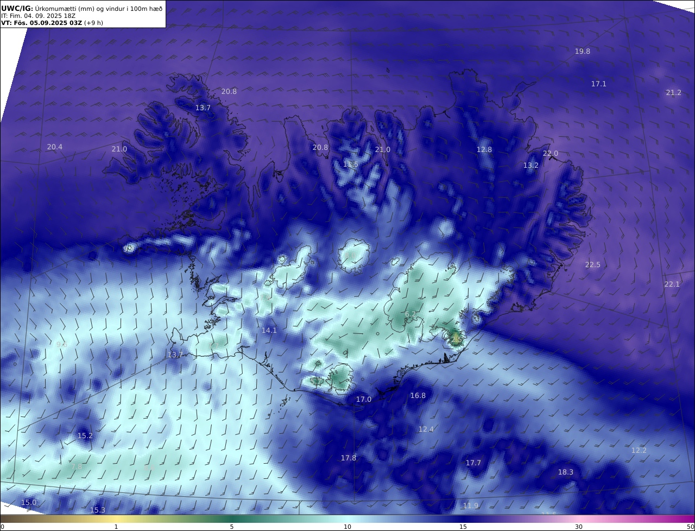The width and height of the screenshot is (695, 531).
Task: Click the 17.7 value label
Action: click(x=473, y=463)
